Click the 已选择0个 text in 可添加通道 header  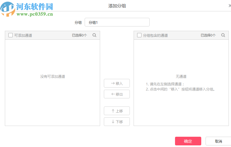[80, 35]
